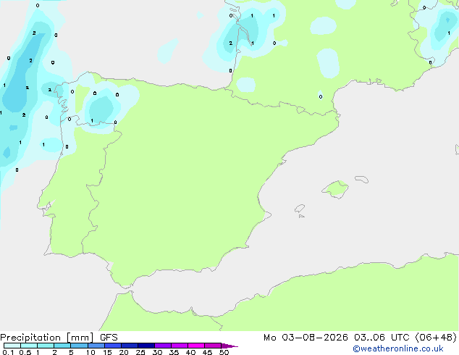Click the above-50 arrow tip of the legend

pos(230,346)
